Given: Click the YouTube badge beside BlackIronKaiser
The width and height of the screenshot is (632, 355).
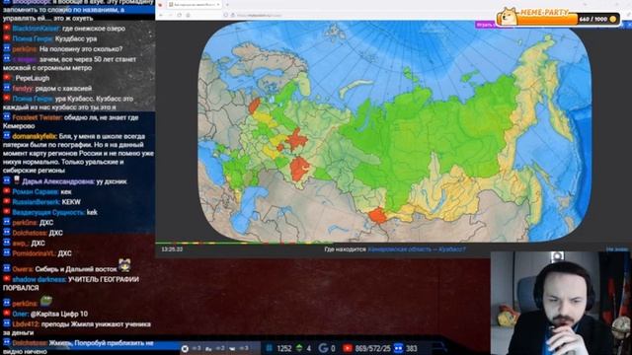Looking at the screenshot, I should (7, 28).
